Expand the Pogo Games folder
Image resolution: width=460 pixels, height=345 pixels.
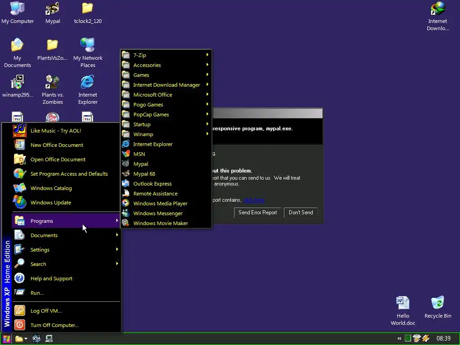tap(166, 105)
